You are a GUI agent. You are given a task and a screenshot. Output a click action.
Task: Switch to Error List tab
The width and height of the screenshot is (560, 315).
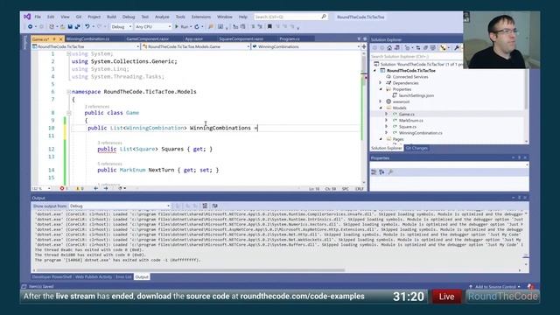pyautogui.click(x=123, y=276)
